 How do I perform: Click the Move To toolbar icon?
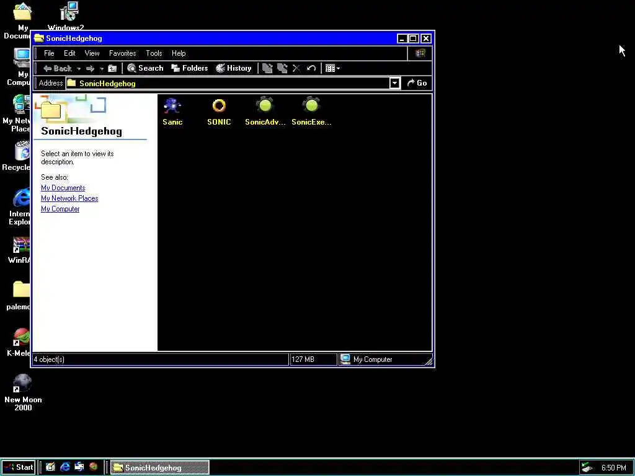267,68
